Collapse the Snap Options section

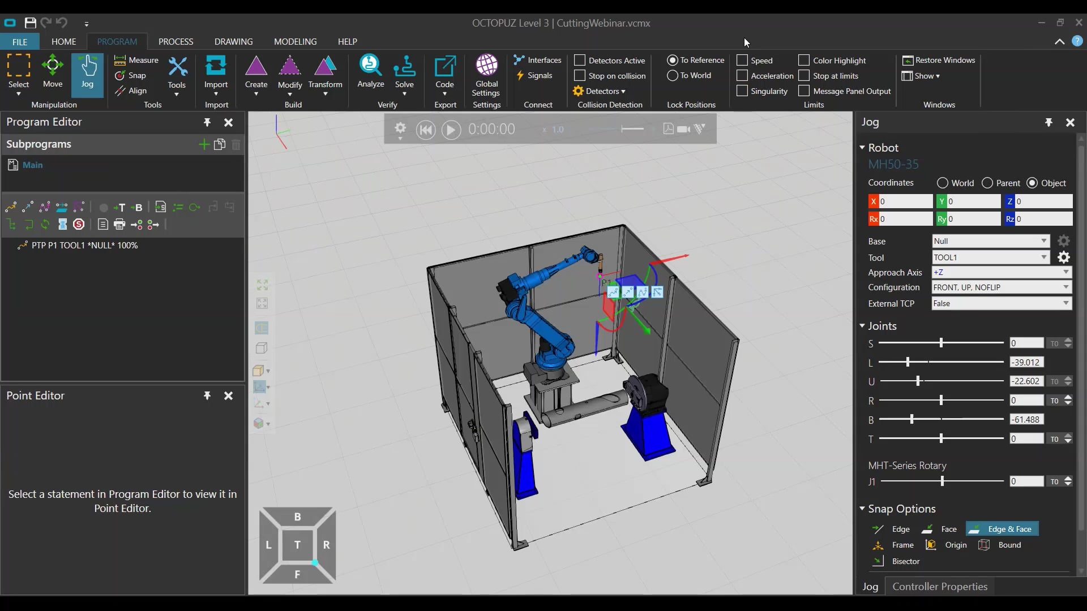[x=862, y=509]
